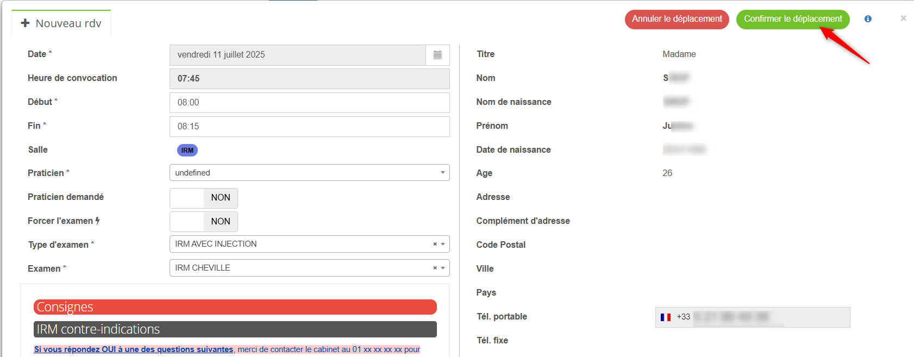Click the blue info icon
This screenshot has height=357, width=914.
(868, 19)
